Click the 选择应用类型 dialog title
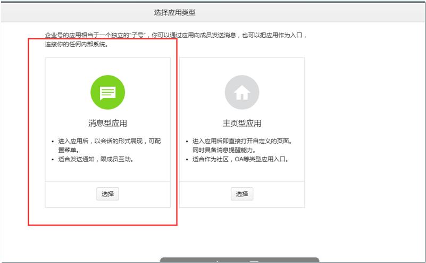Viewport: 426px width, 263px height. click(x=173, y=12)
